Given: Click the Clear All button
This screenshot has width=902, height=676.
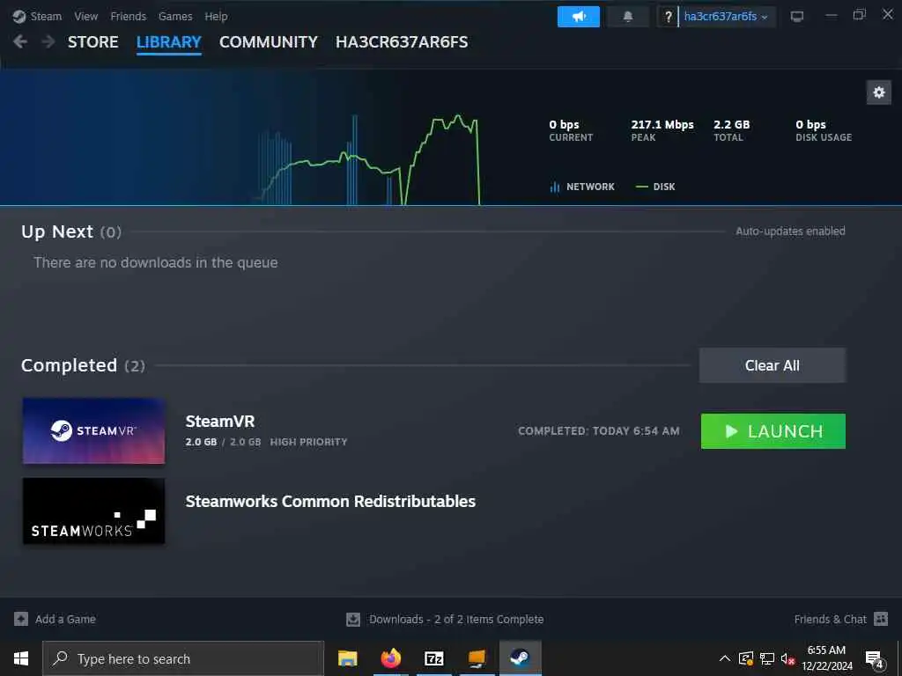Looking at the screenshot, I should click(x=772, y=365).
